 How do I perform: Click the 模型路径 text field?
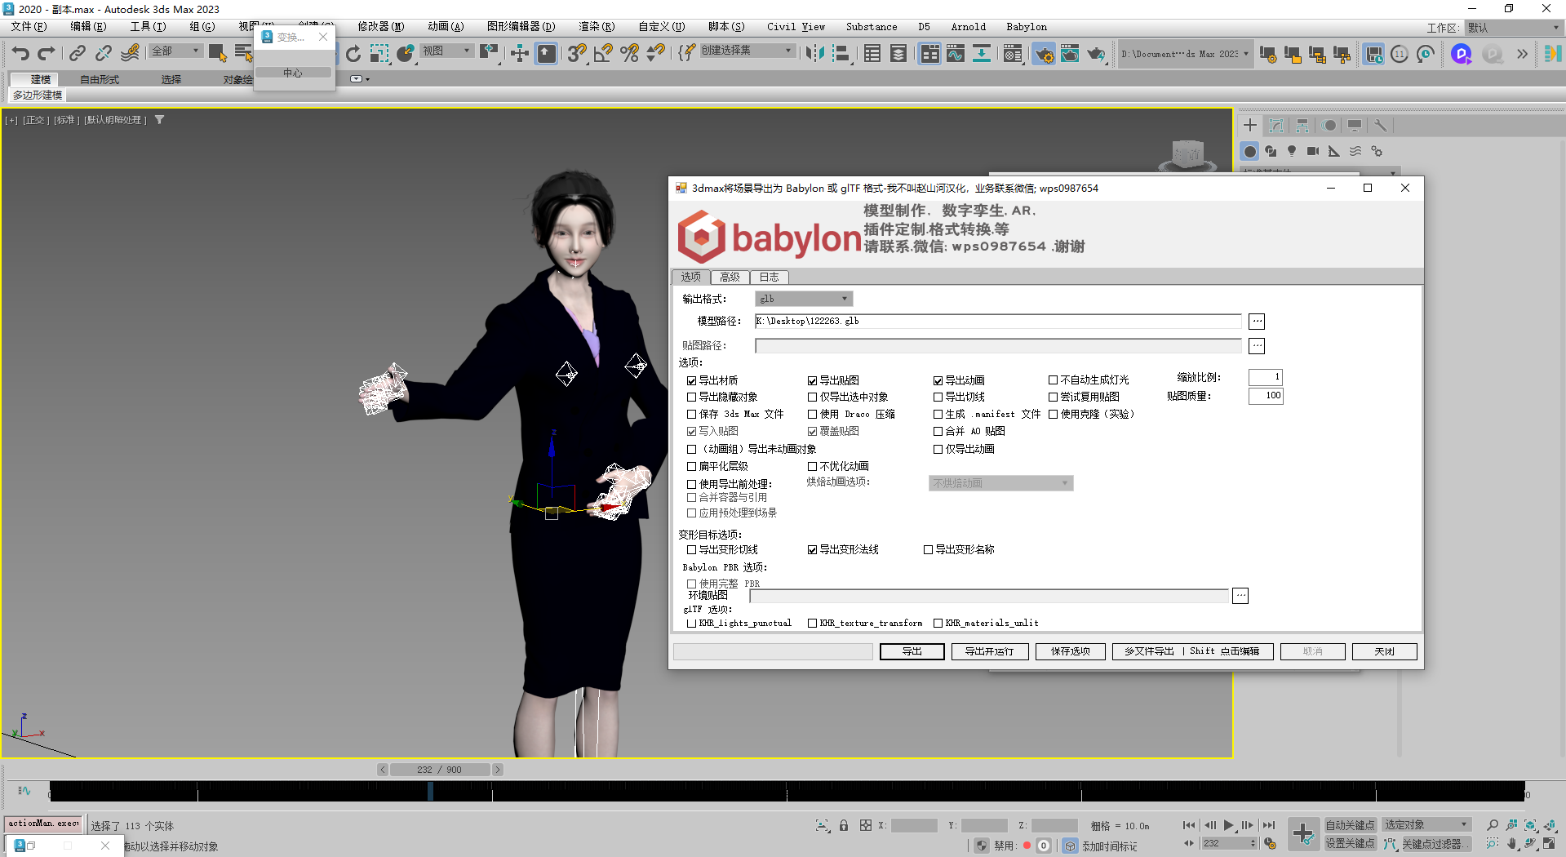pos(998,322)
